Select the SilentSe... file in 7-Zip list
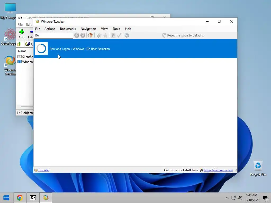The height and width of the screenshot is (203, 271). [x=25, y=57]
